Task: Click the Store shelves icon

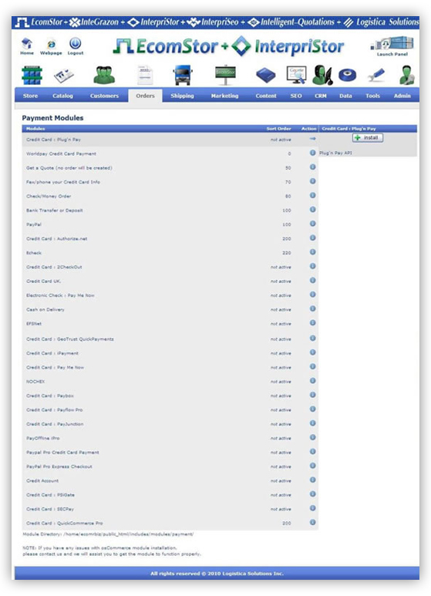Action: point(32,76)
